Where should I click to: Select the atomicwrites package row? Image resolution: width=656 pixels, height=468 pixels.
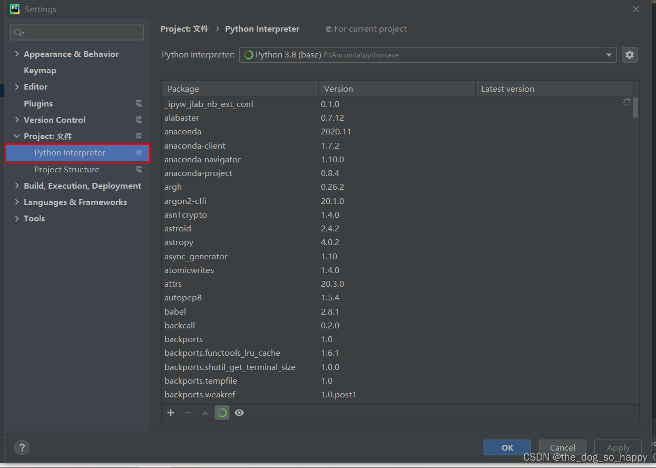tap(397, 270)
